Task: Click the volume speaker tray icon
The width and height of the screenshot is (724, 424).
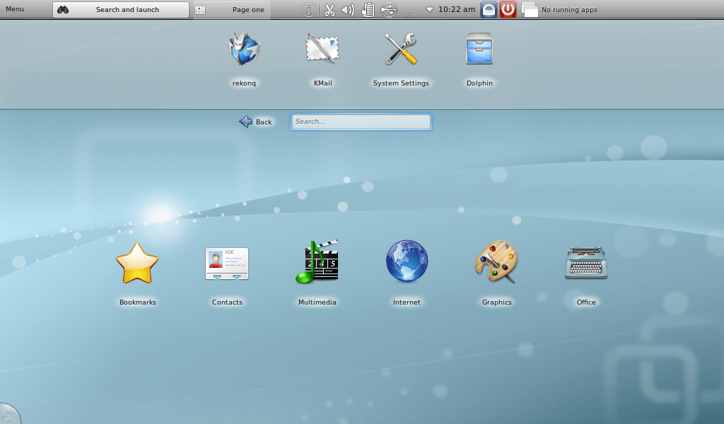Action: click(348, 10)
